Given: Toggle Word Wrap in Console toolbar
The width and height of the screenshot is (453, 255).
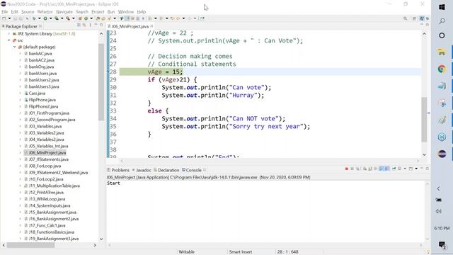Looking at the screenshot, I should [x=376, y=169].
